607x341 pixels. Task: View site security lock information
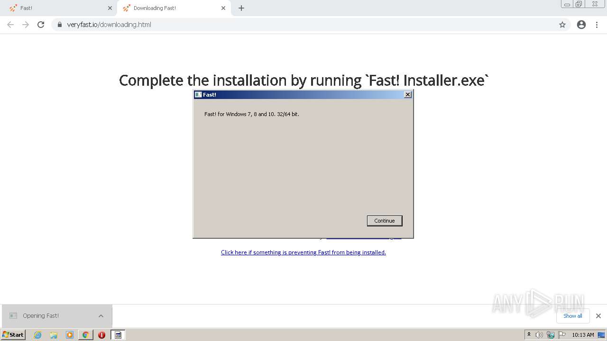pyautogui.click(x=59, y=25)
